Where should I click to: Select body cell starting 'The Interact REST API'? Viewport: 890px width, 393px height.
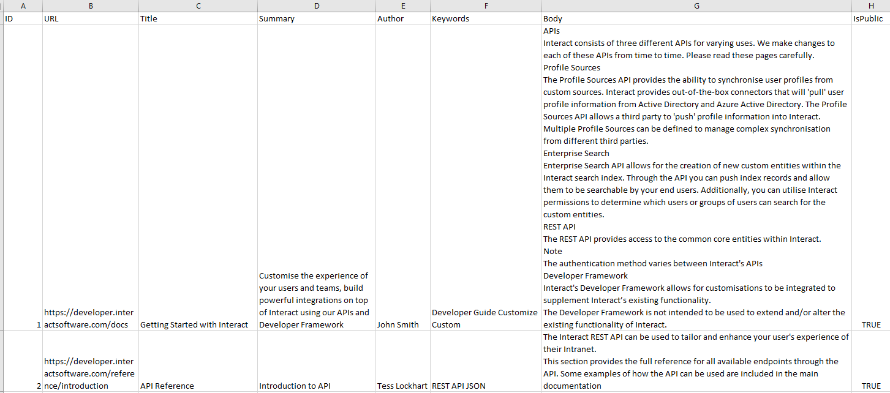[x=696, y=361]
